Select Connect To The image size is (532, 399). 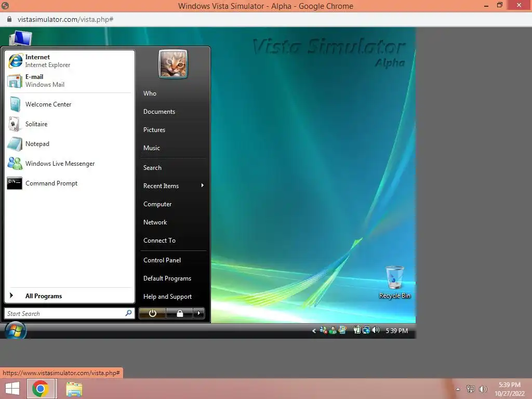click(159, 240)
